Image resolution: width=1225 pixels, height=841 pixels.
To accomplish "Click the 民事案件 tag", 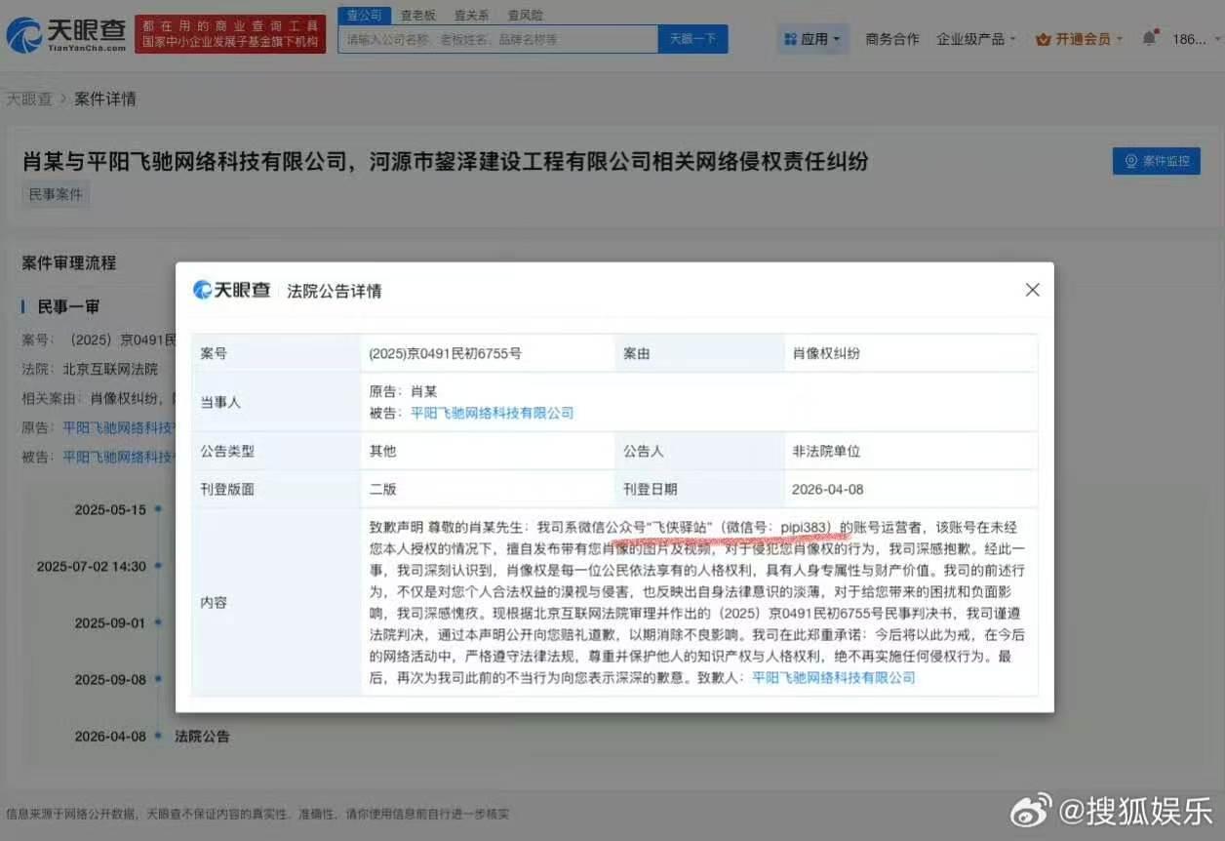I will pyautogui.click(x=56, y=194).
